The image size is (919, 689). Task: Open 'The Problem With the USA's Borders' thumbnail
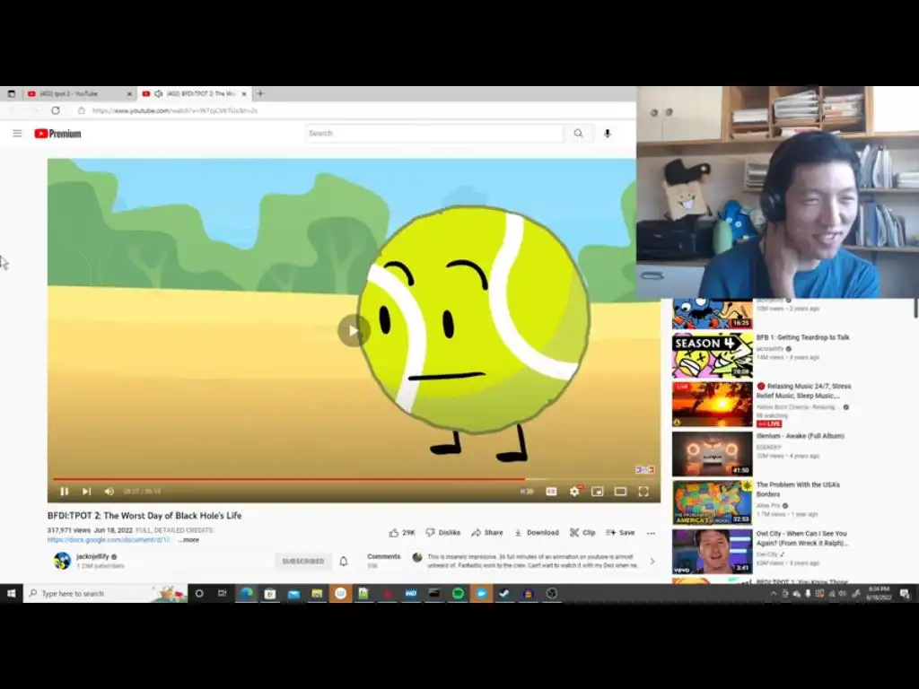[712, 502]
